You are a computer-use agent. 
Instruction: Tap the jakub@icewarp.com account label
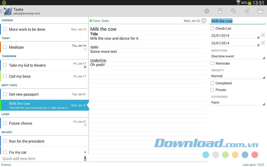27,13
